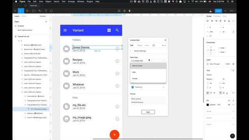The height and width of the screenshot is (140, 249).
Task: Click the Create Component icon in toolbar
Action: click(124, 11)
